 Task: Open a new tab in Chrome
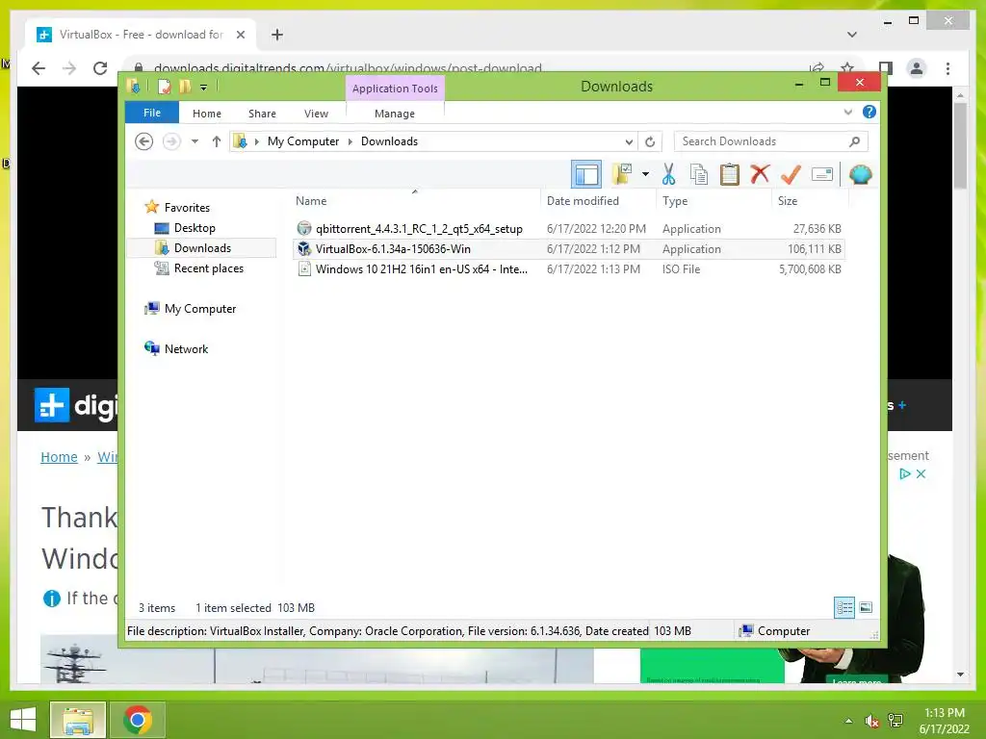[277, 35]
